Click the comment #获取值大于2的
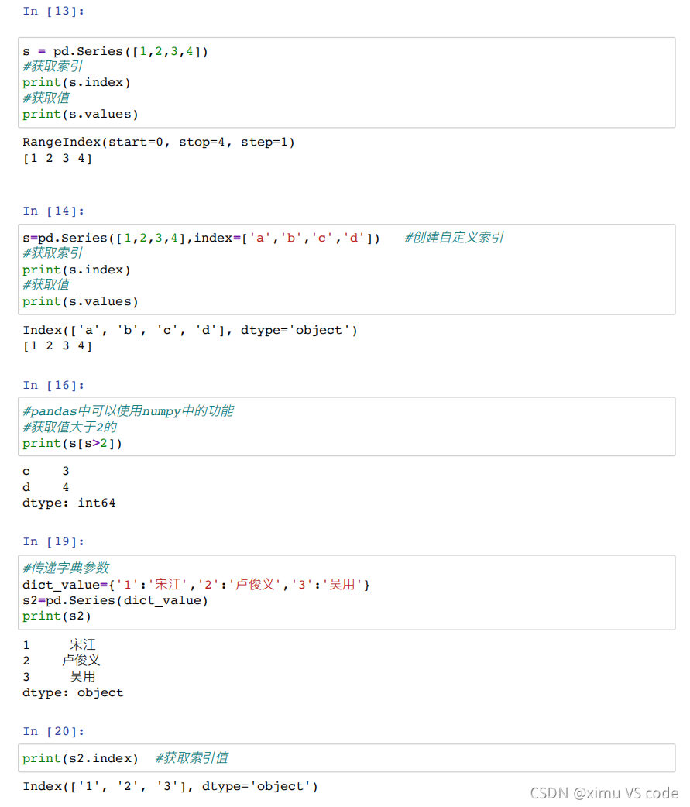 [70, 428]
